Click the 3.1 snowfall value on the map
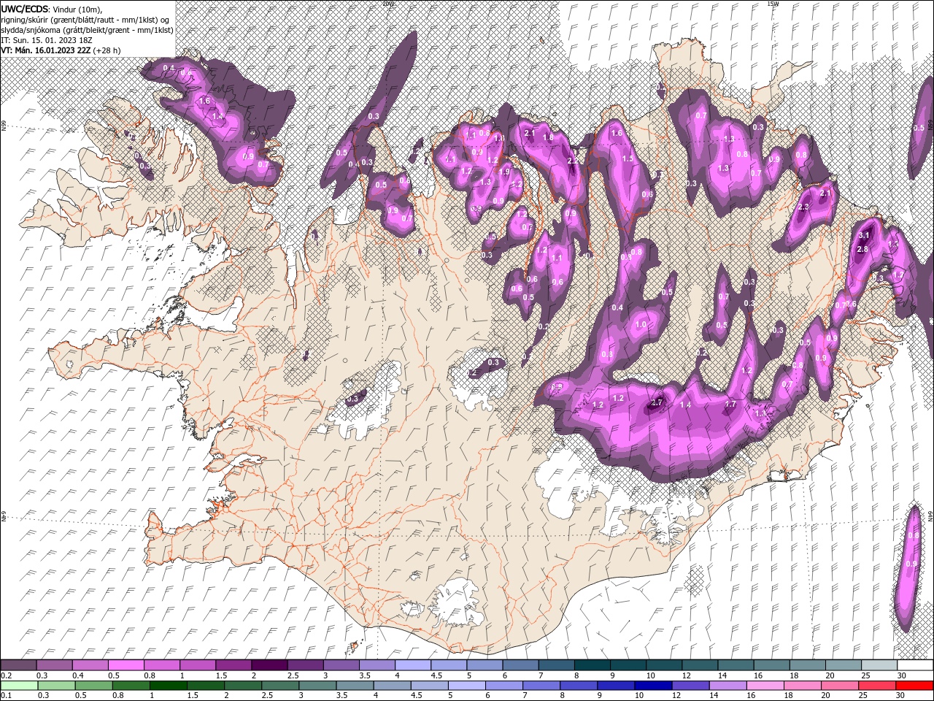934x701 pixels. (x=864, y=235)
